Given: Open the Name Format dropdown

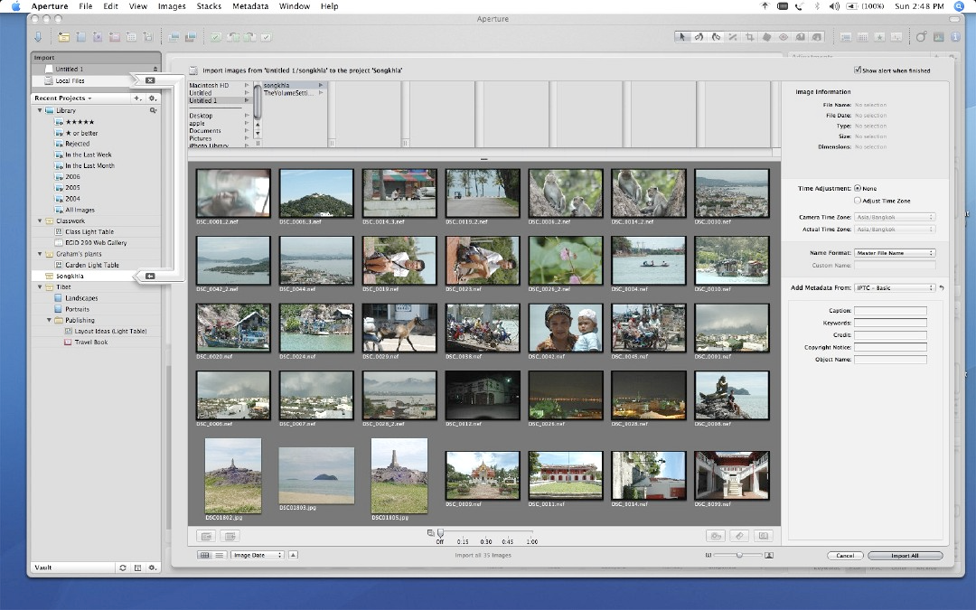Looking at the screenshot, I should coord(895,253).
